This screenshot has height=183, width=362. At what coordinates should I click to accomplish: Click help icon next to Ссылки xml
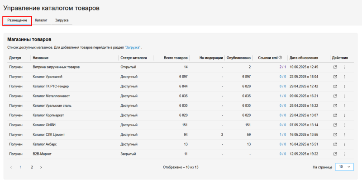(x=281, y=58)
